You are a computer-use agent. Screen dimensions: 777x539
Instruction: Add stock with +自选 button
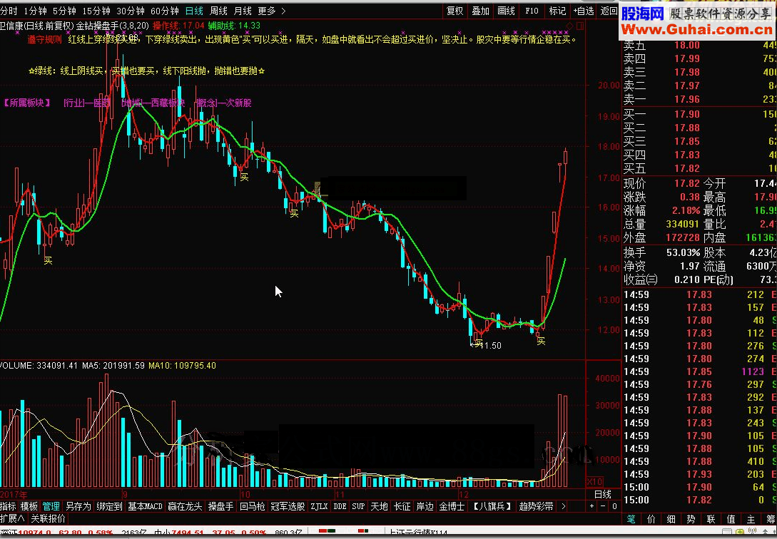(584, 11)
